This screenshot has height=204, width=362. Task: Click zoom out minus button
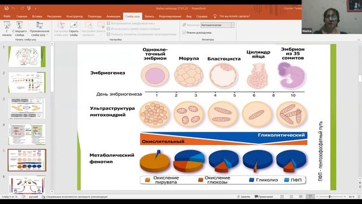(x=317, y=197)
